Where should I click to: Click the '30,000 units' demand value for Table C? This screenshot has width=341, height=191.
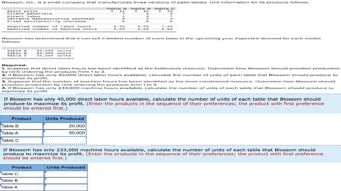(54, 56)
